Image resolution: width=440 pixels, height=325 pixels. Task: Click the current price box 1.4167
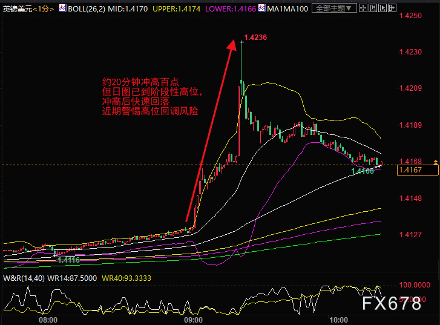(x=418, y=170)
